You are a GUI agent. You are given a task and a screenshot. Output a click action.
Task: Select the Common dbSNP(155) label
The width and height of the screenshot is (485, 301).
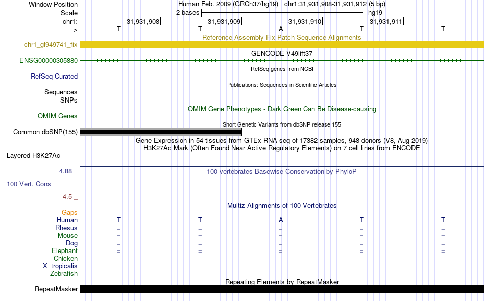point(45,132)
